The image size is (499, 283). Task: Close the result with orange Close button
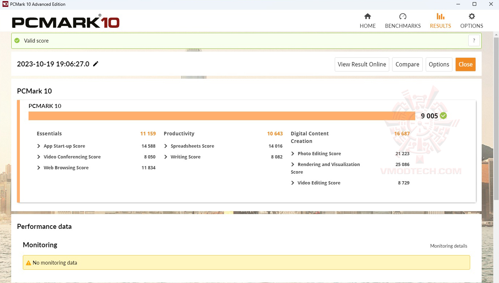click(465, 64)
